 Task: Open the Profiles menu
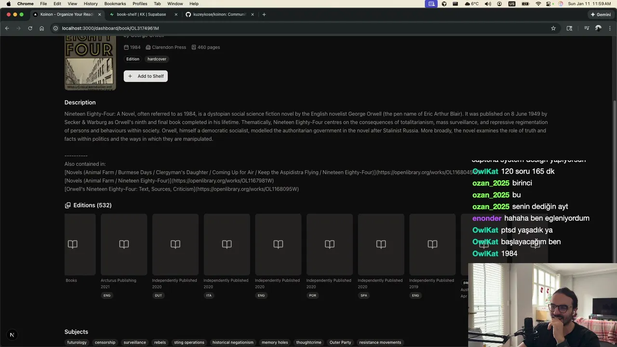[x=140, y=4]
